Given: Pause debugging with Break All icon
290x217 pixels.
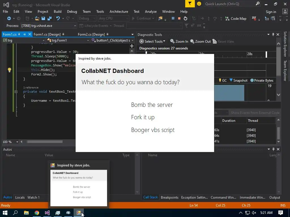Looking at the screenshot, I should pyautogui.click(x=173, y=18).
